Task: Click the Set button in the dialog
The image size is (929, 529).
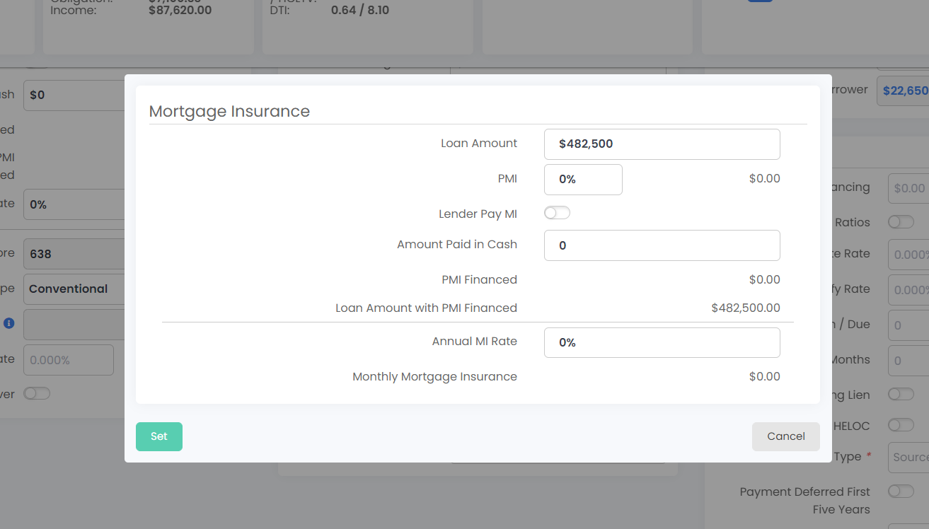Action: pyautogui.click(x=159, y=436)
